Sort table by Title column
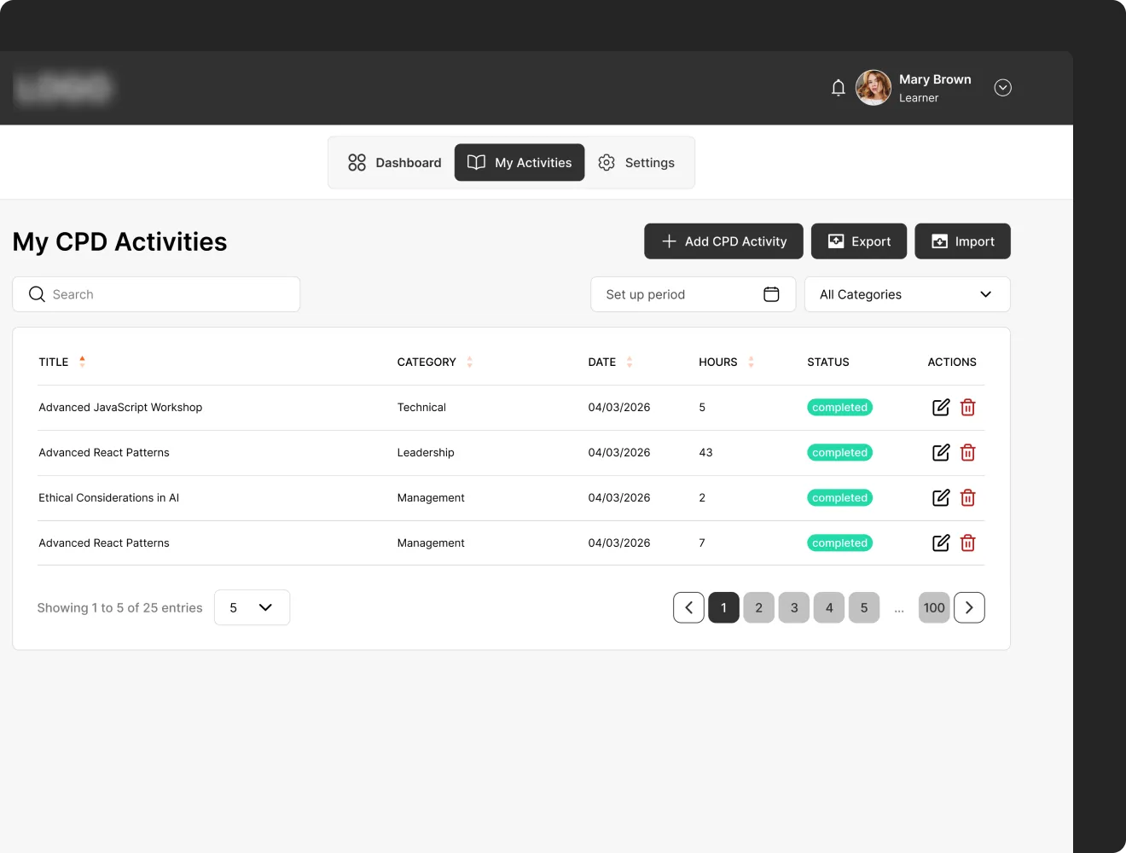 (82, 362)
